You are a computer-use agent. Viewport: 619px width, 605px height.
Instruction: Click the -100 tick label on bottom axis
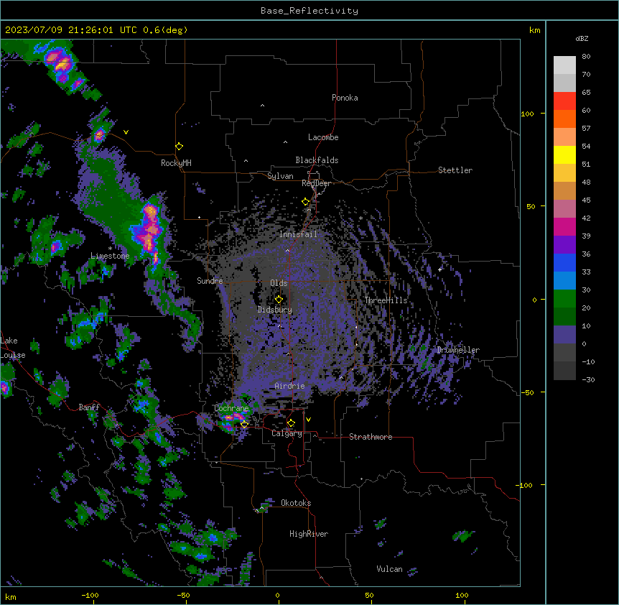pyautogui.click(x=90, y=595)
